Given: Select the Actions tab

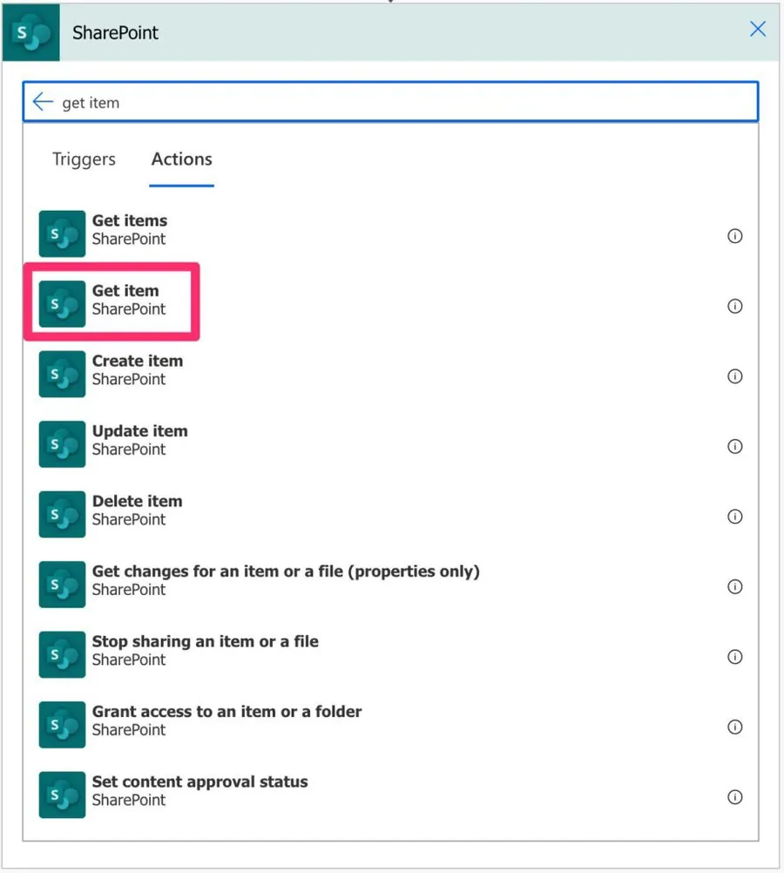Looking at the screenshot, I should tap(181, 159).
